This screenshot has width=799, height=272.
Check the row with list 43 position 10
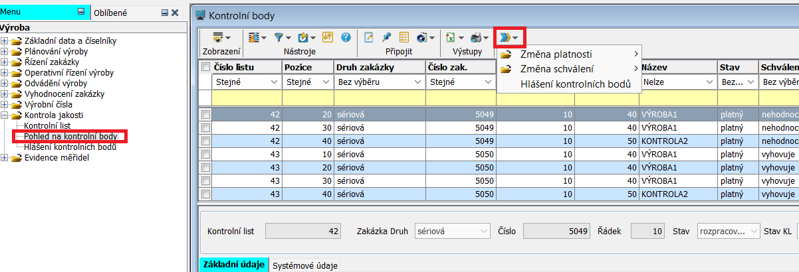[206, 155]
